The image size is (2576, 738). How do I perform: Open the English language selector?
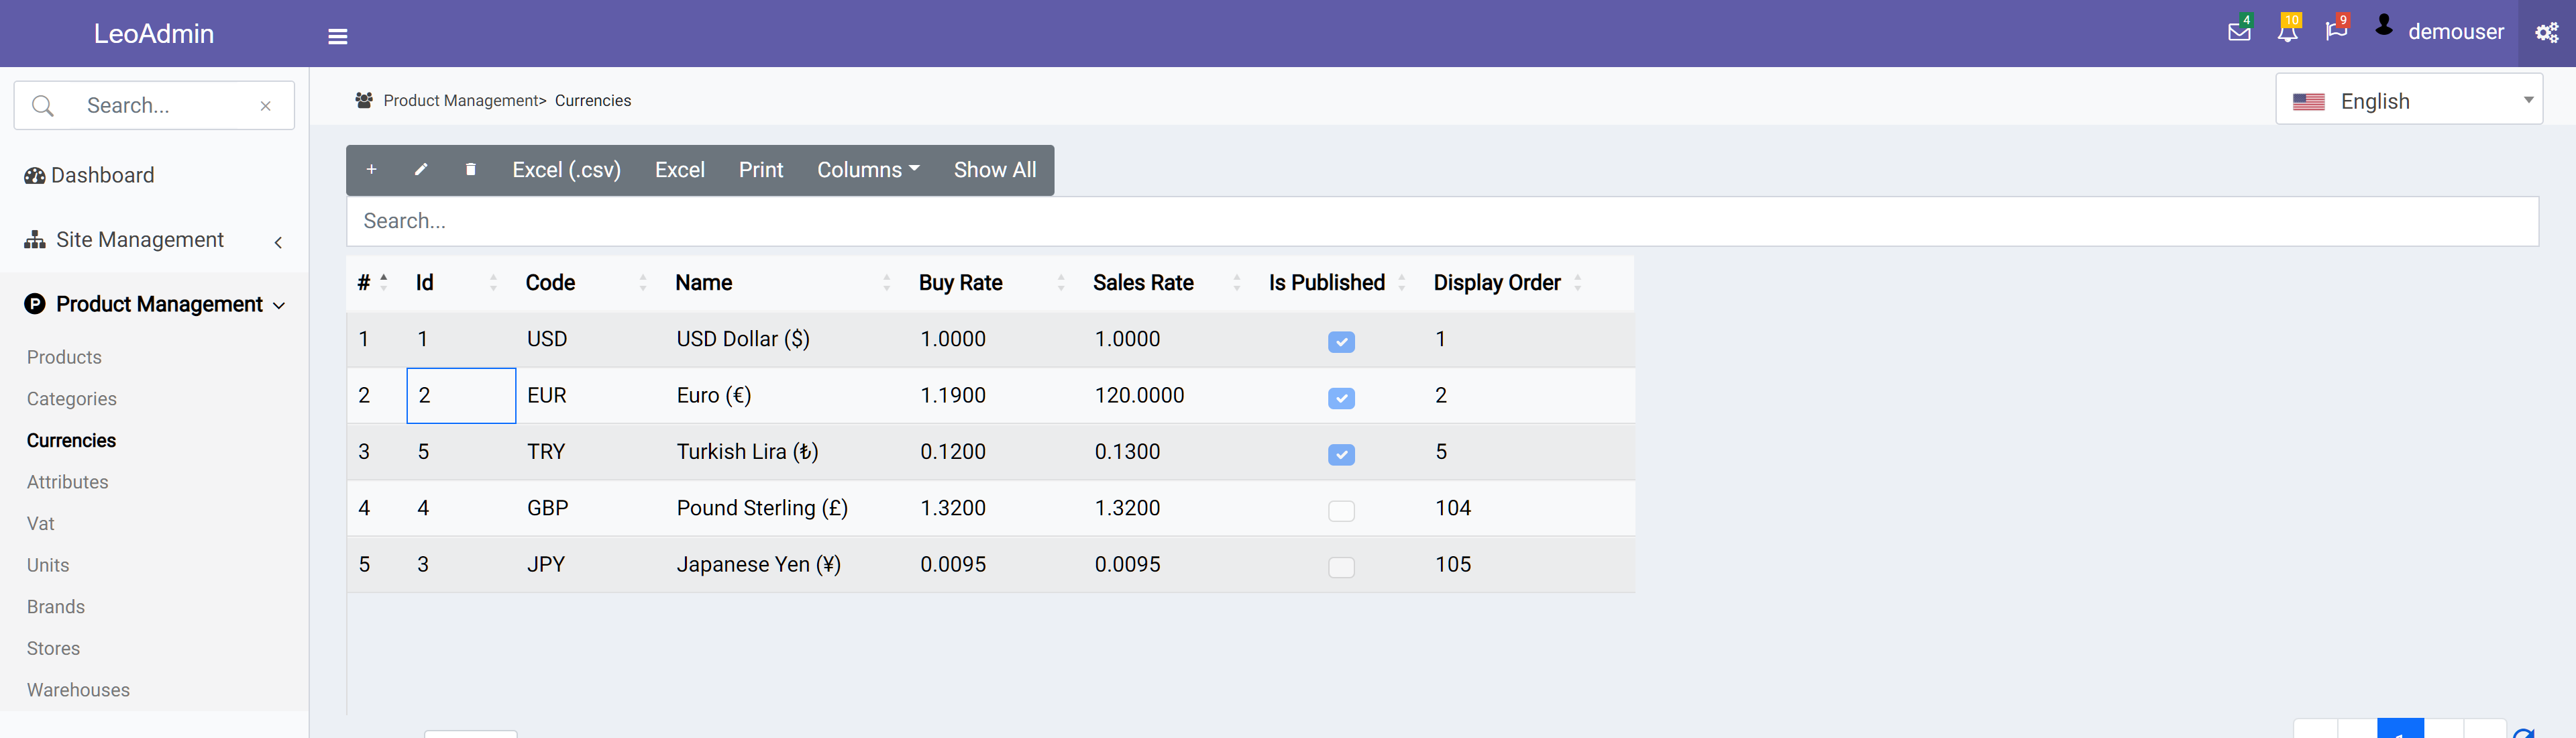click(x=2408, y=101)
